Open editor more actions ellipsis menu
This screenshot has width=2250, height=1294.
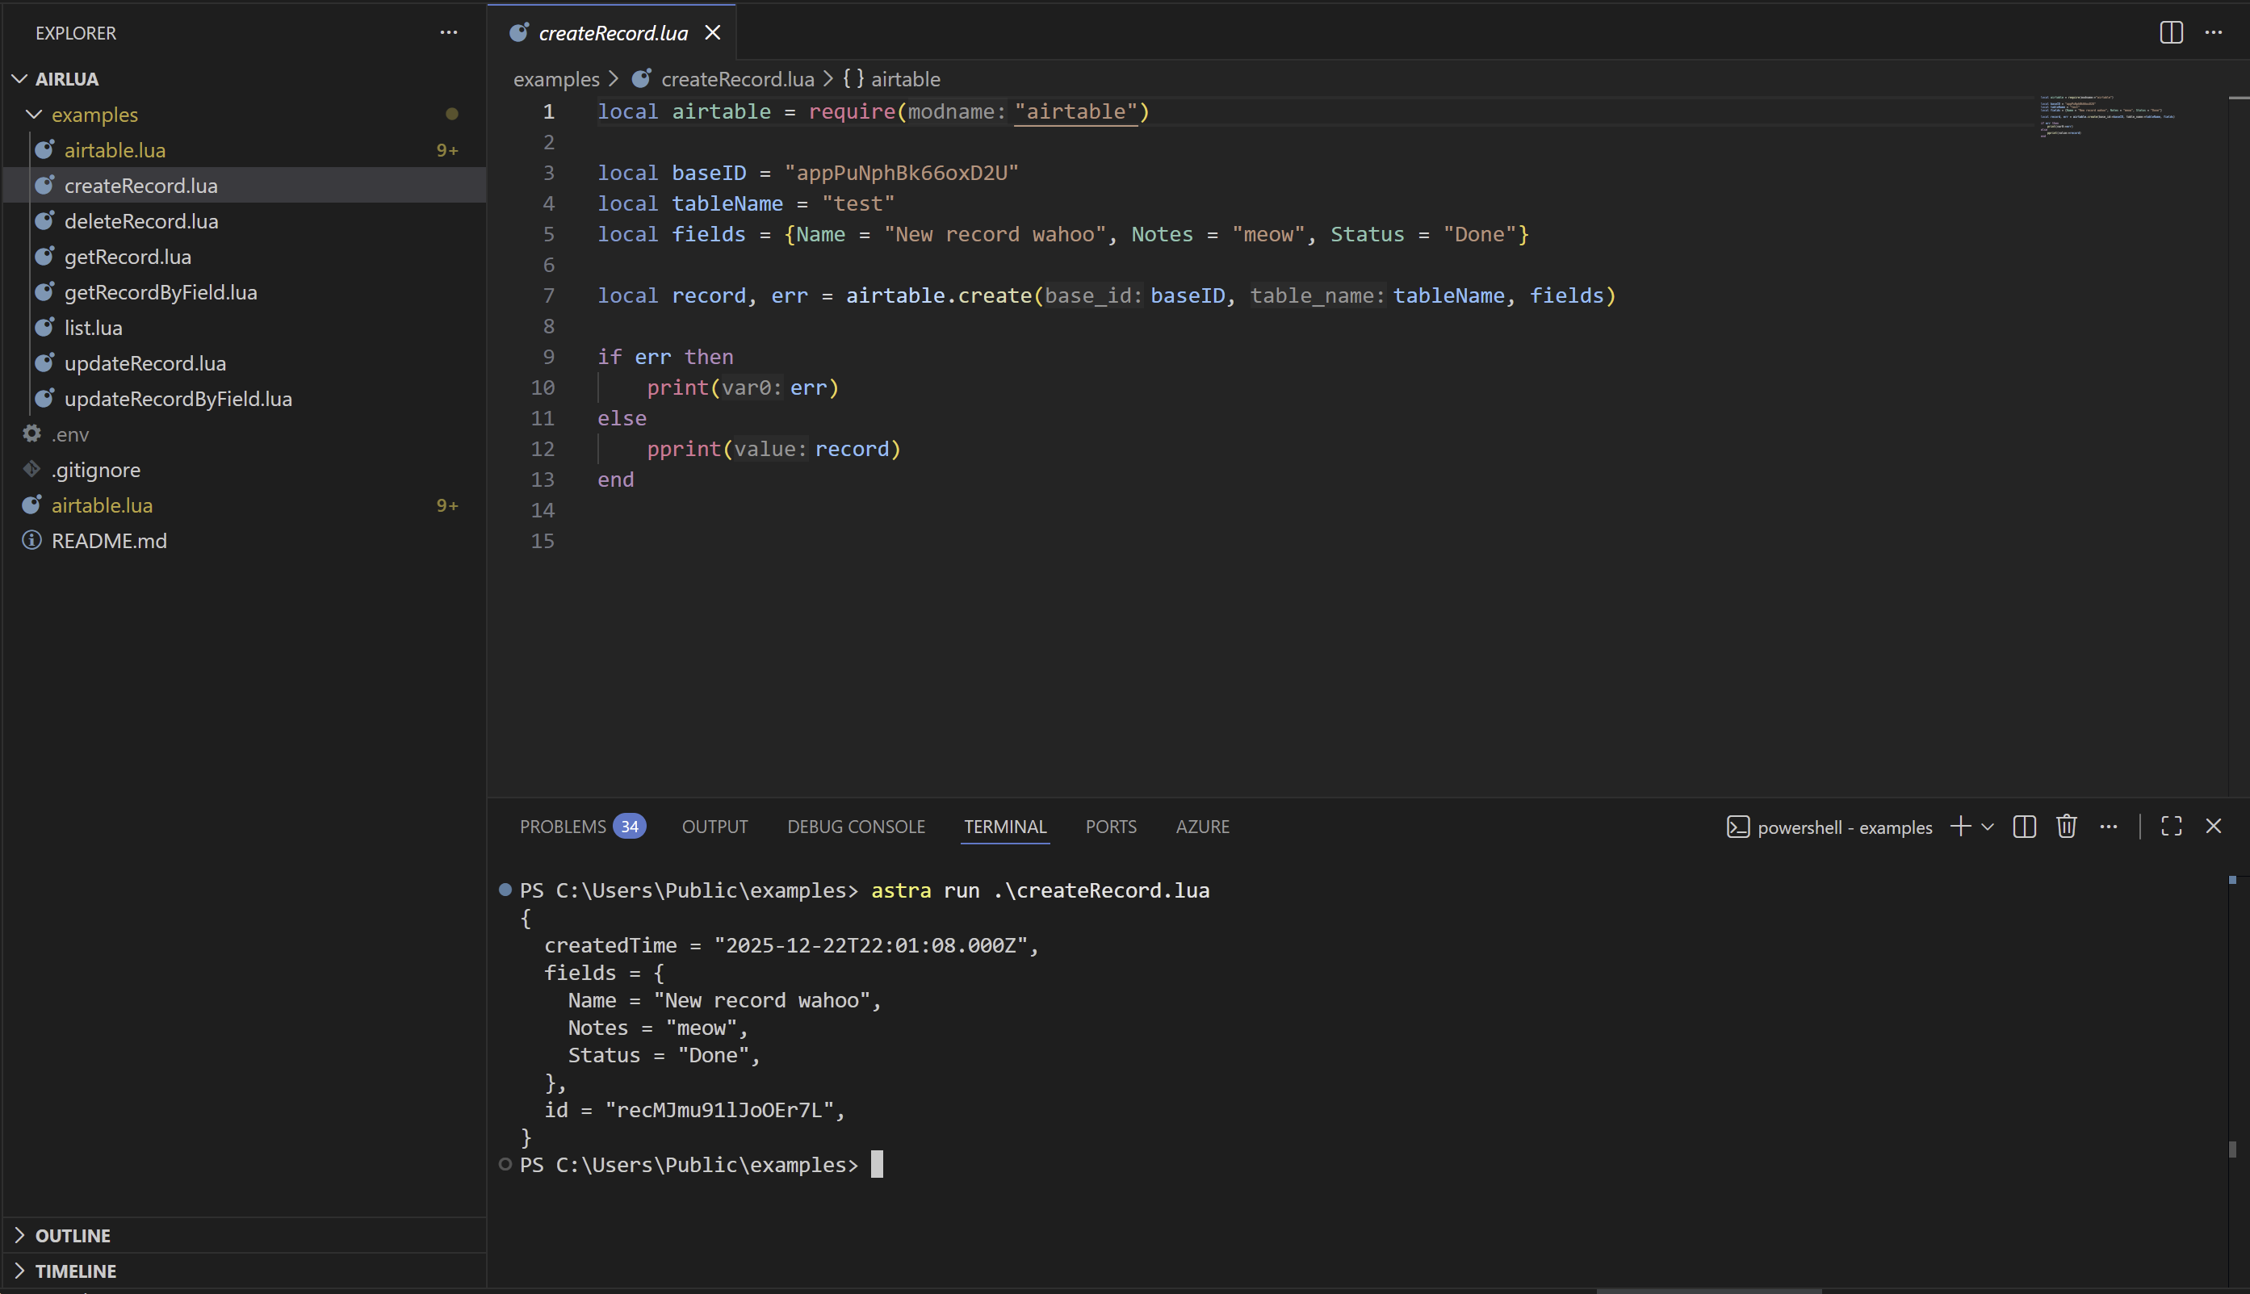2213,33
